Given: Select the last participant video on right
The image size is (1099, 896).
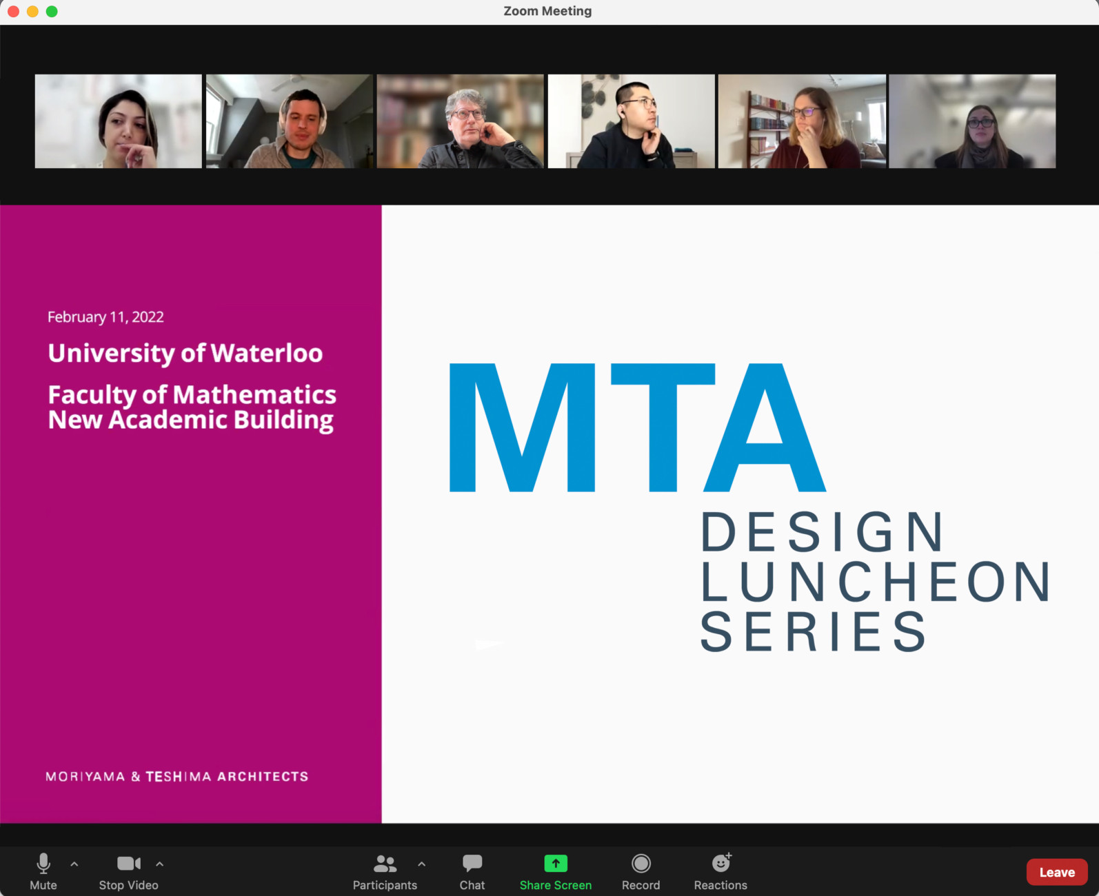Looking at the screenshot, I should (x=972, y=121).
